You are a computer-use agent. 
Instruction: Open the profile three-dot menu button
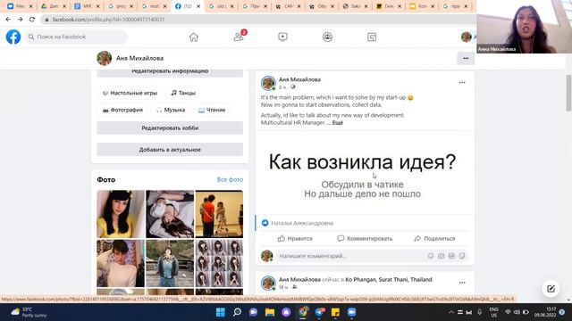466,58
